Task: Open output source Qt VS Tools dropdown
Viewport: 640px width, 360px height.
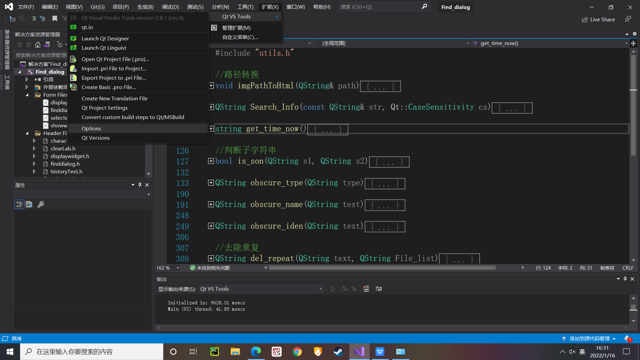Action: [261, 289]
